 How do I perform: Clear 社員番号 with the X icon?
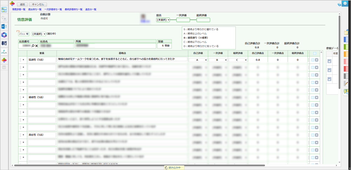point(37,46)
